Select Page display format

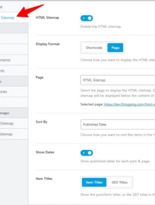point(115,48)
